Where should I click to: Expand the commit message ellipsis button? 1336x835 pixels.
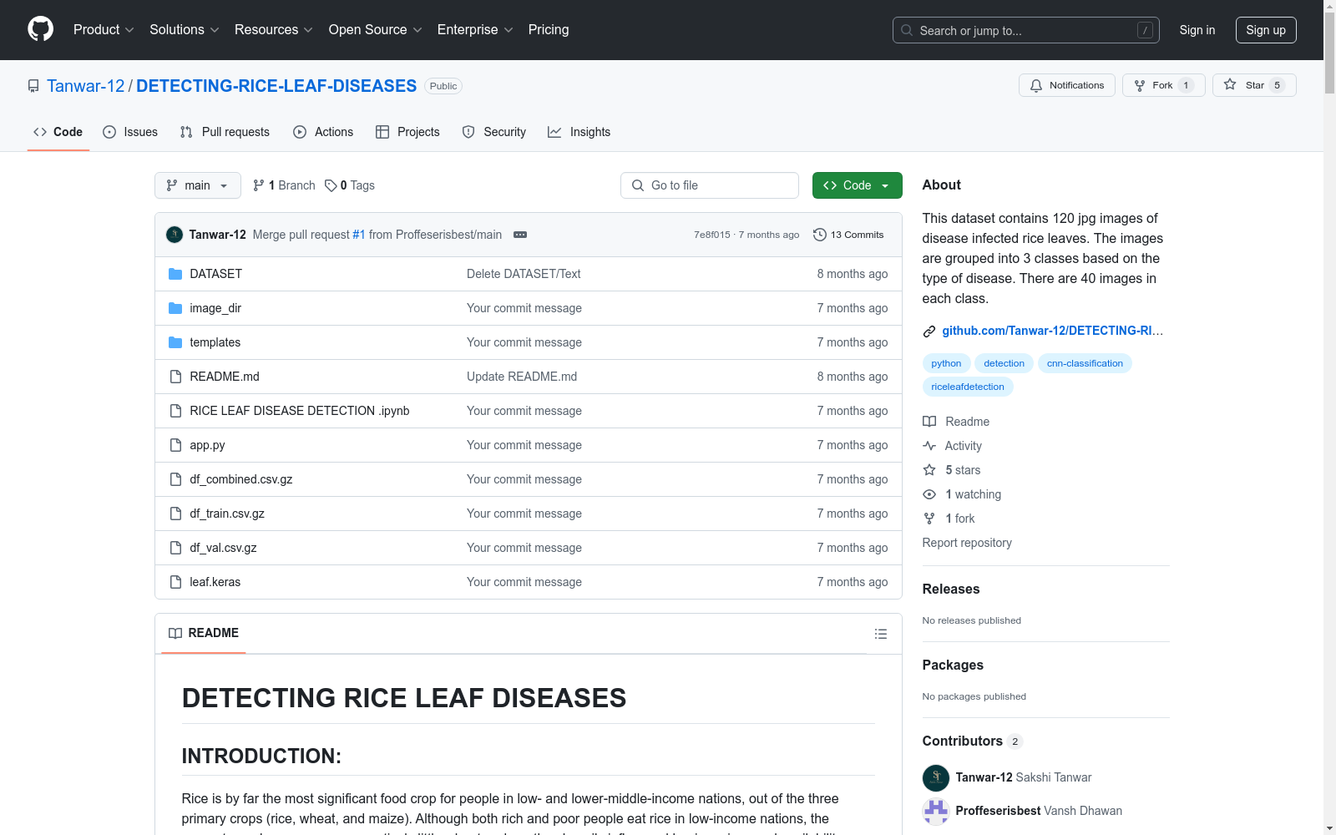520,235
